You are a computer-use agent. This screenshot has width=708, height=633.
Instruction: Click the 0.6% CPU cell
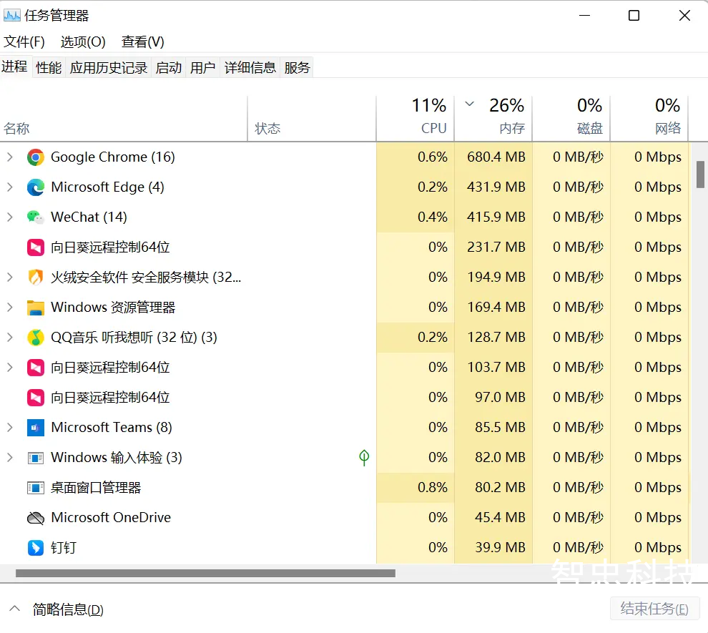tap(416, 157)
